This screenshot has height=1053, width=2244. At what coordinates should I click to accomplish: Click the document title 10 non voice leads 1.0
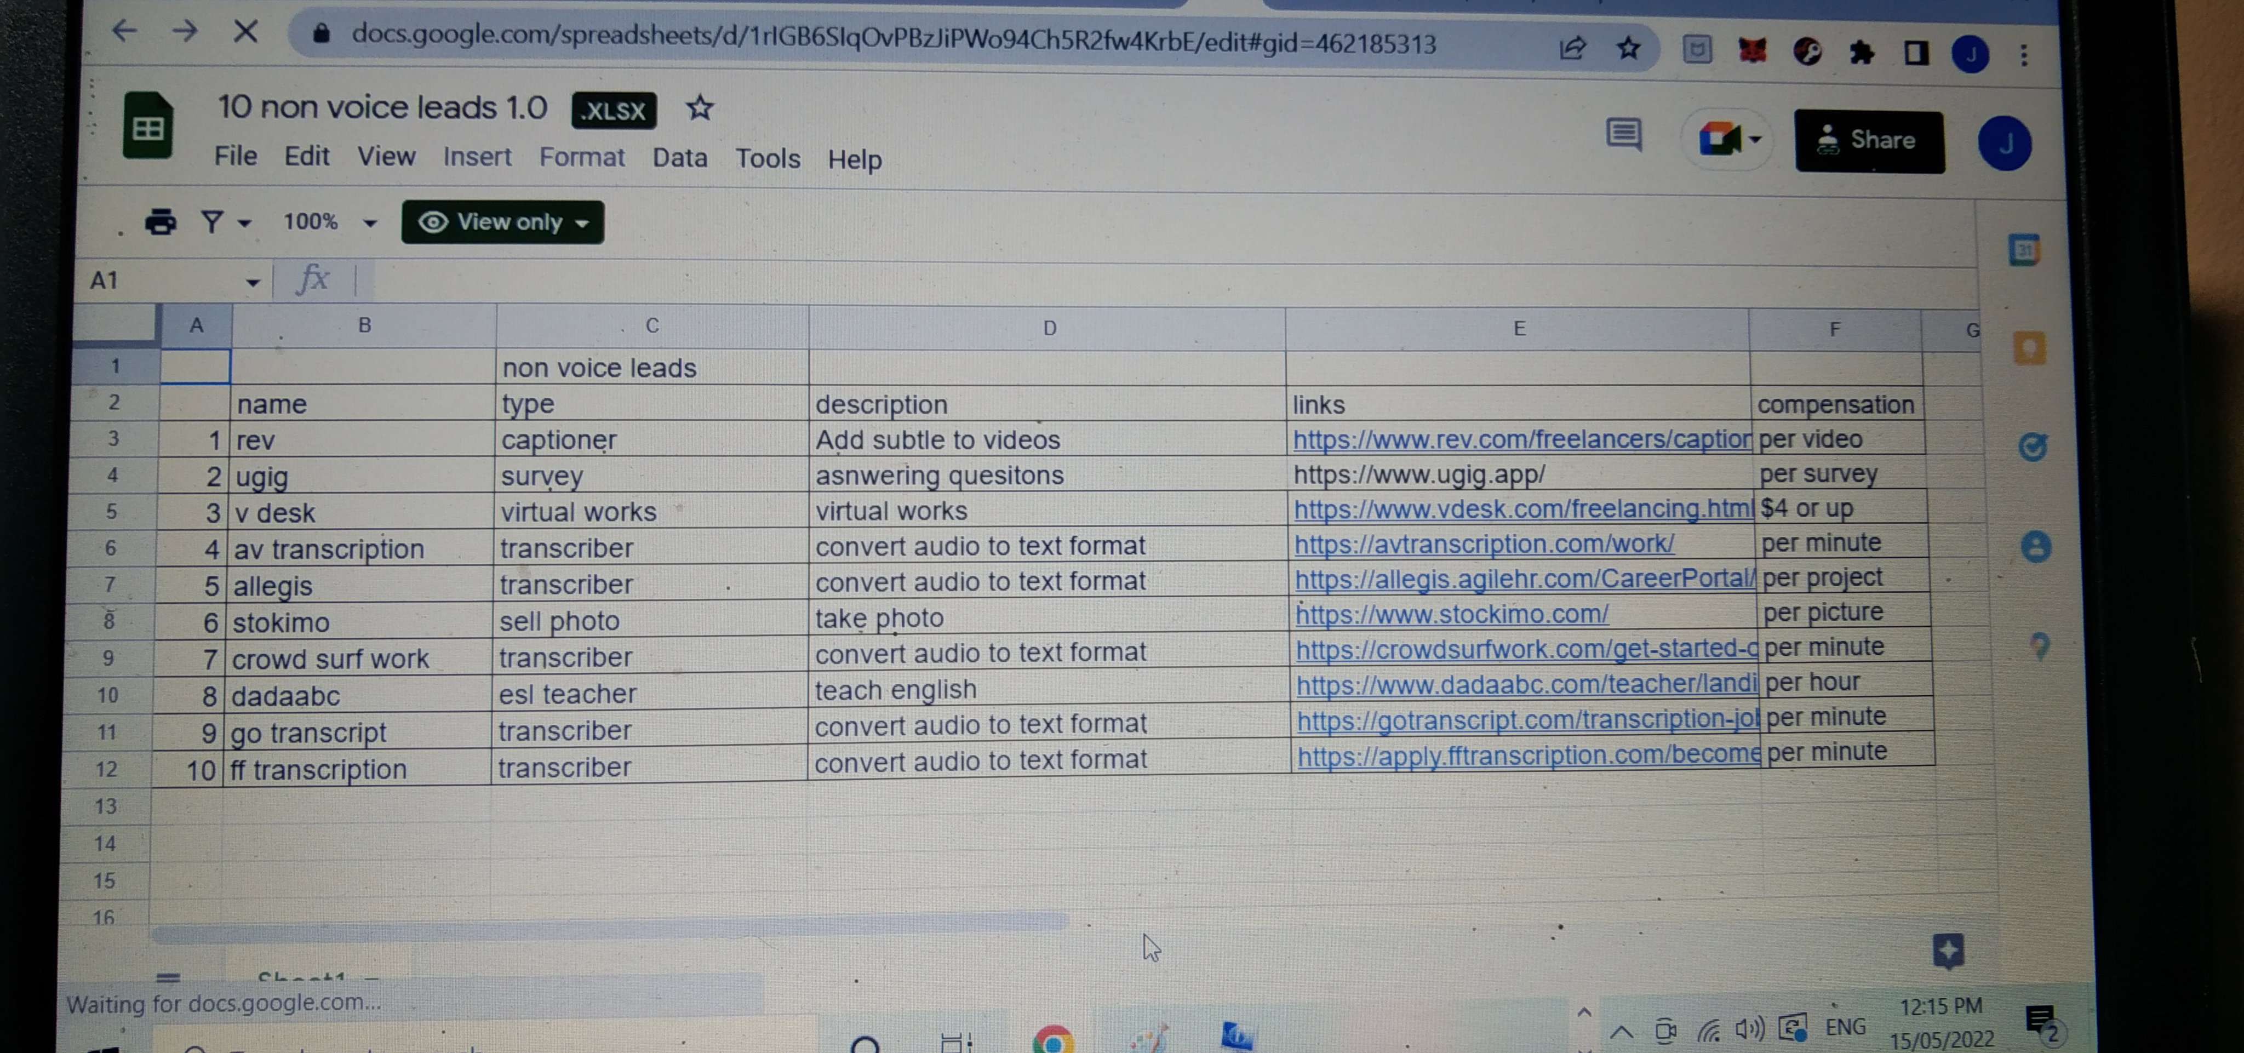(x=382, y=107)
